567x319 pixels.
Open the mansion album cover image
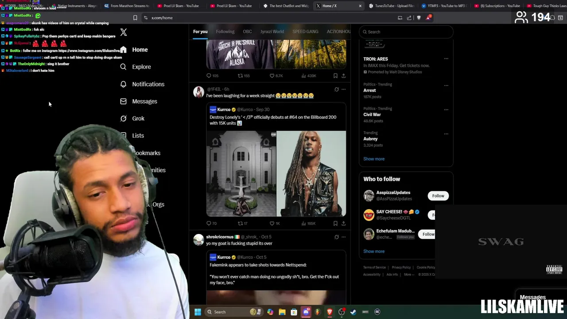(x=241, y=174)
